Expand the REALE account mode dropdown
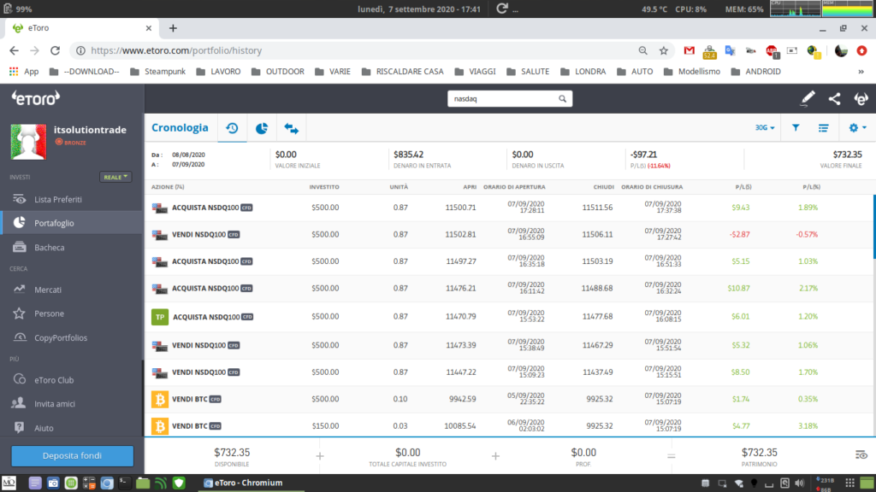876x492 pixels. [115, 177]
